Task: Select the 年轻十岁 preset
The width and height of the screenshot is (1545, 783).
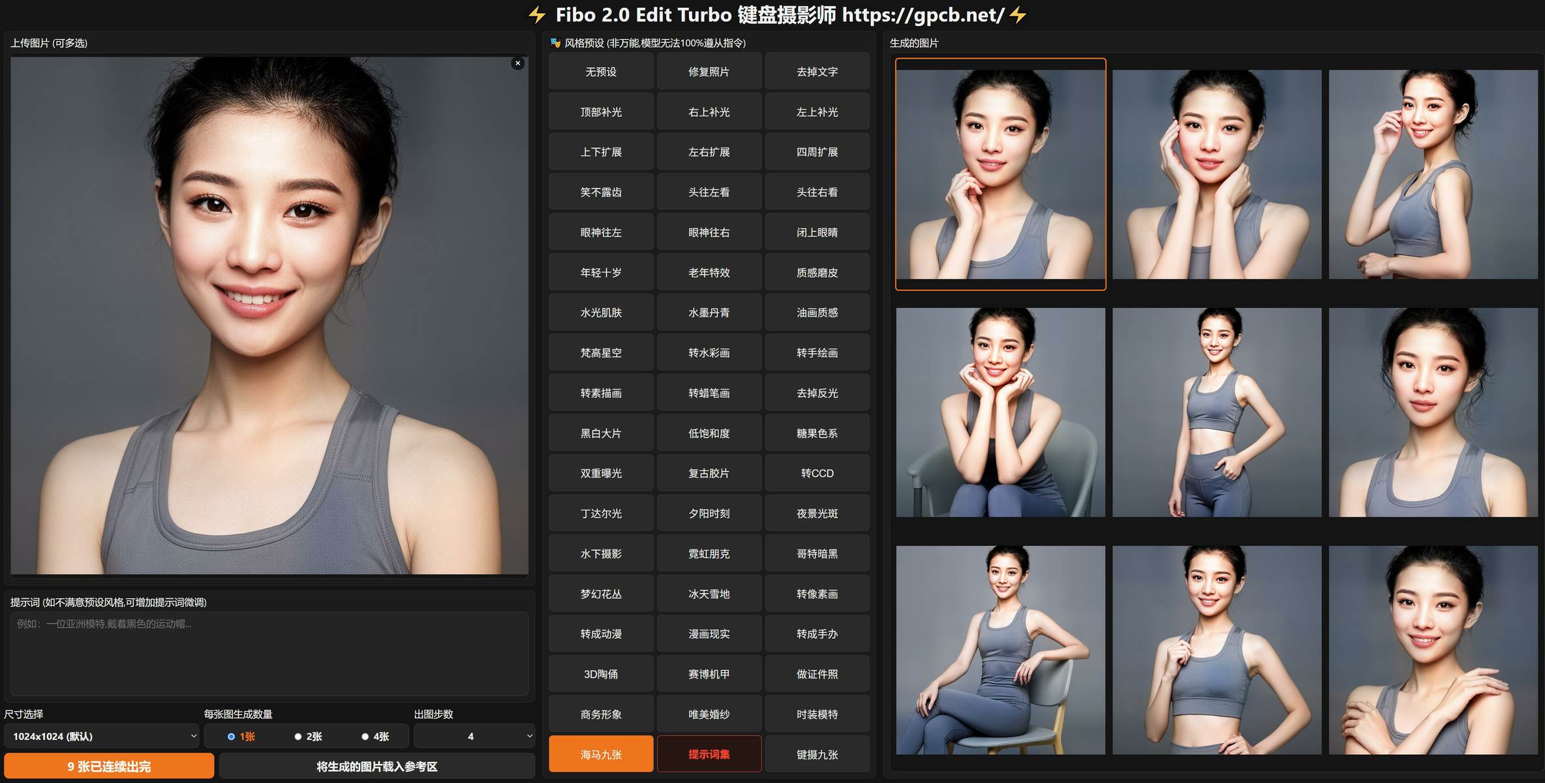Action: pyautogui.click(x=601, y=273)
